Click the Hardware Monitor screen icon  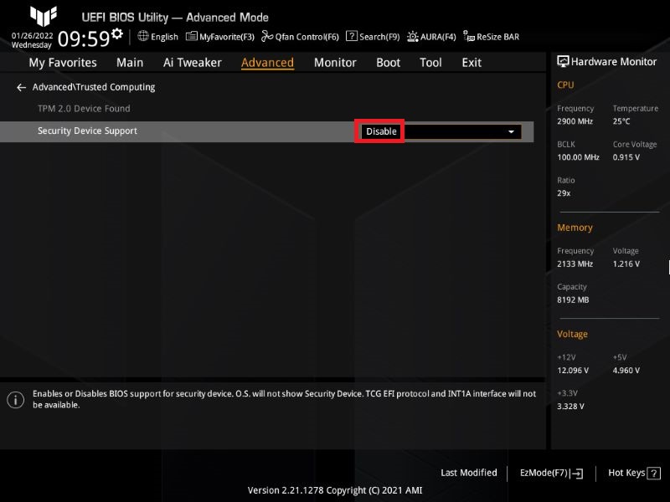point(563,61)
